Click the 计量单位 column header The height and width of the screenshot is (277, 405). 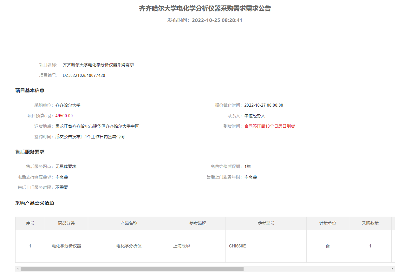click(328, 223)
